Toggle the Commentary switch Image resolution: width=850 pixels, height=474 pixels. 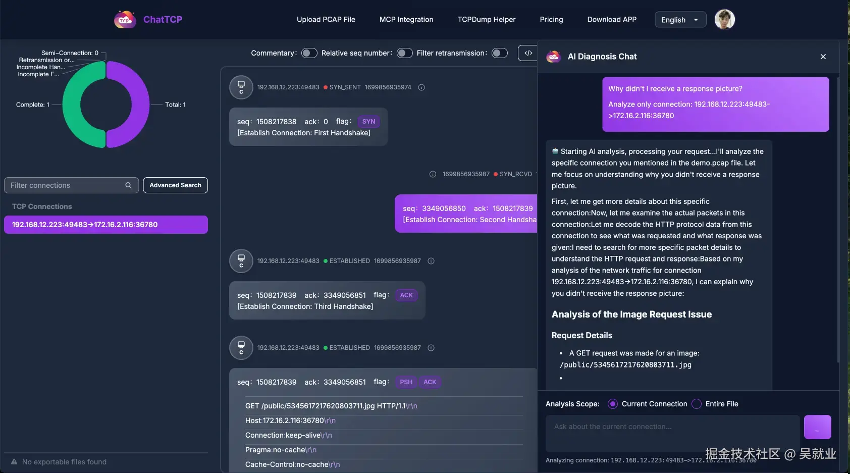point(309,53)
